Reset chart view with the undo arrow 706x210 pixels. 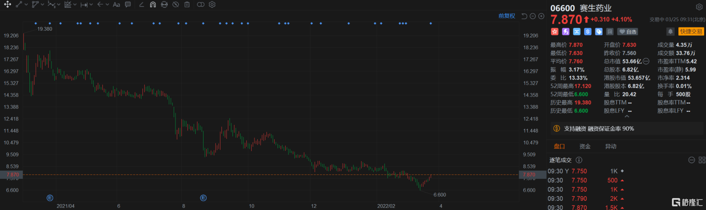point(525,16)
